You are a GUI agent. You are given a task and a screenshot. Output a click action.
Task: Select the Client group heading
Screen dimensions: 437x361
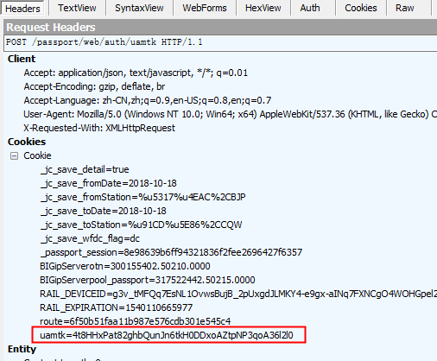pyautogui.click(x=22, y=59)
